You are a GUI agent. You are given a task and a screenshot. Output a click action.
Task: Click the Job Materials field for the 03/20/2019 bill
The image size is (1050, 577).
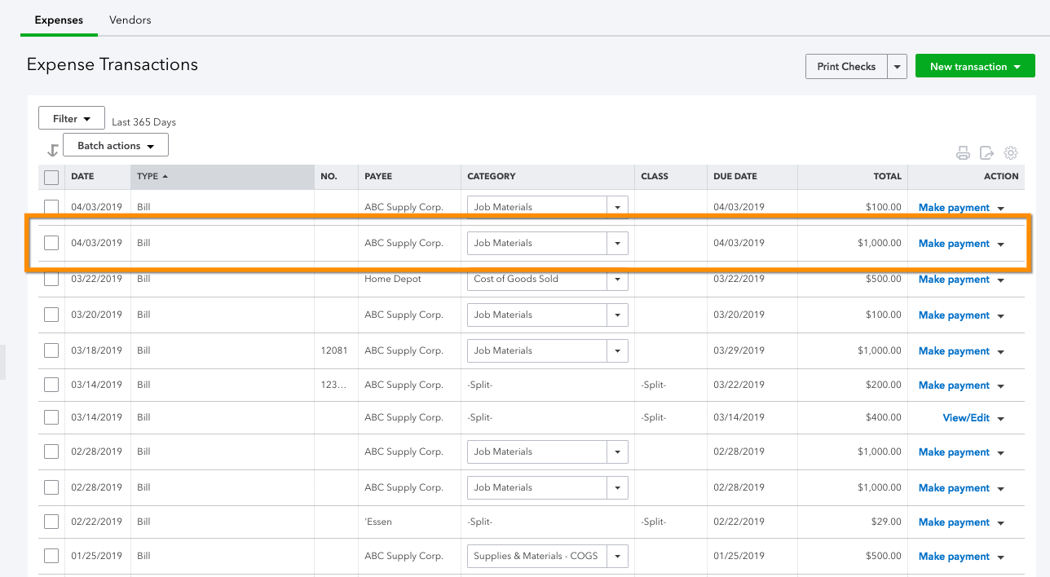tap(537, 315)
